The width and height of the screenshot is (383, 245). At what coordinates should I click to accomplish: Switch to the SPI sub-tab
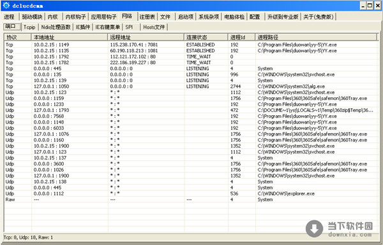[x=129, y=27]
